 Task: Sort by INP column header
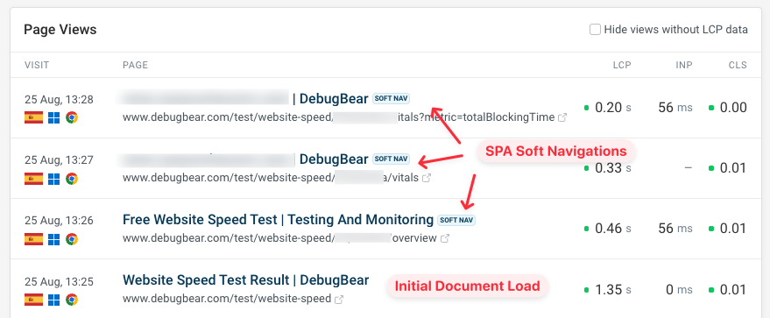coord(683,65)
